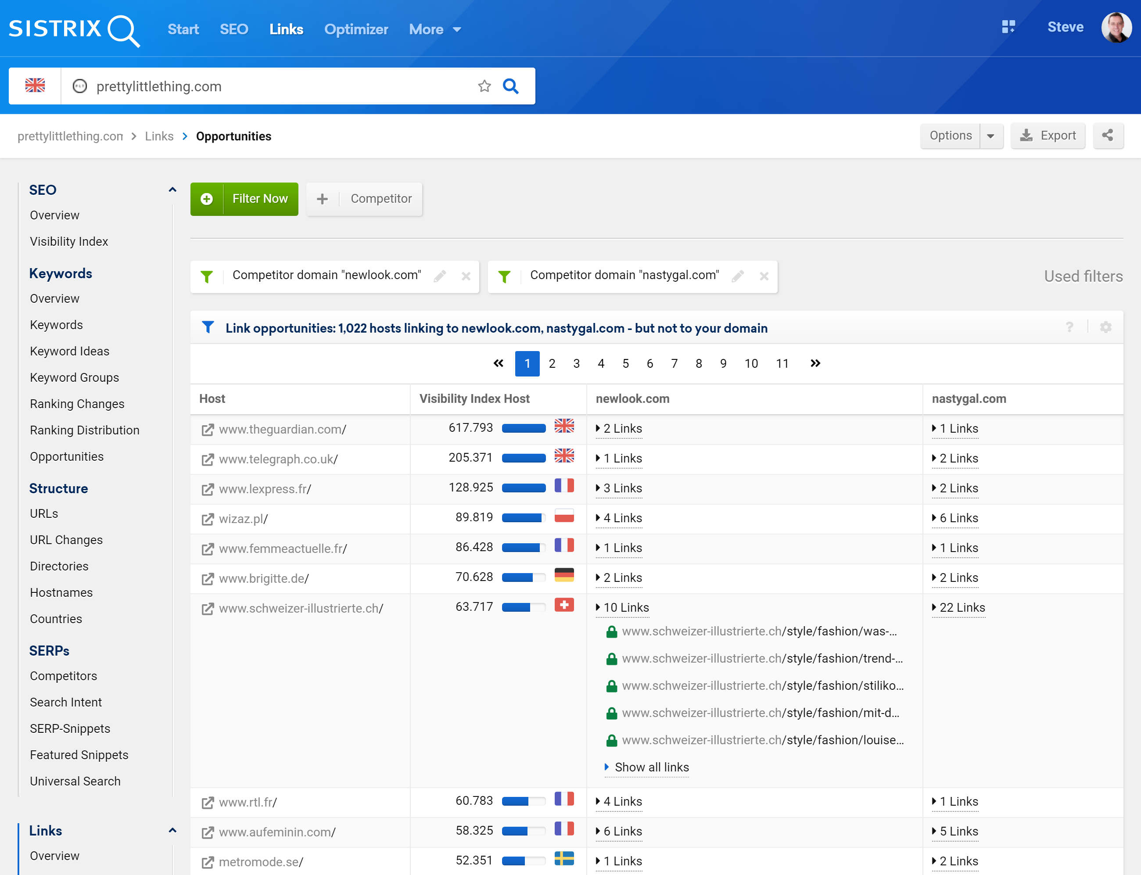Open Ranking Distribution in sidebar
Screen dimensions: 1141x875
pos(84,430)
